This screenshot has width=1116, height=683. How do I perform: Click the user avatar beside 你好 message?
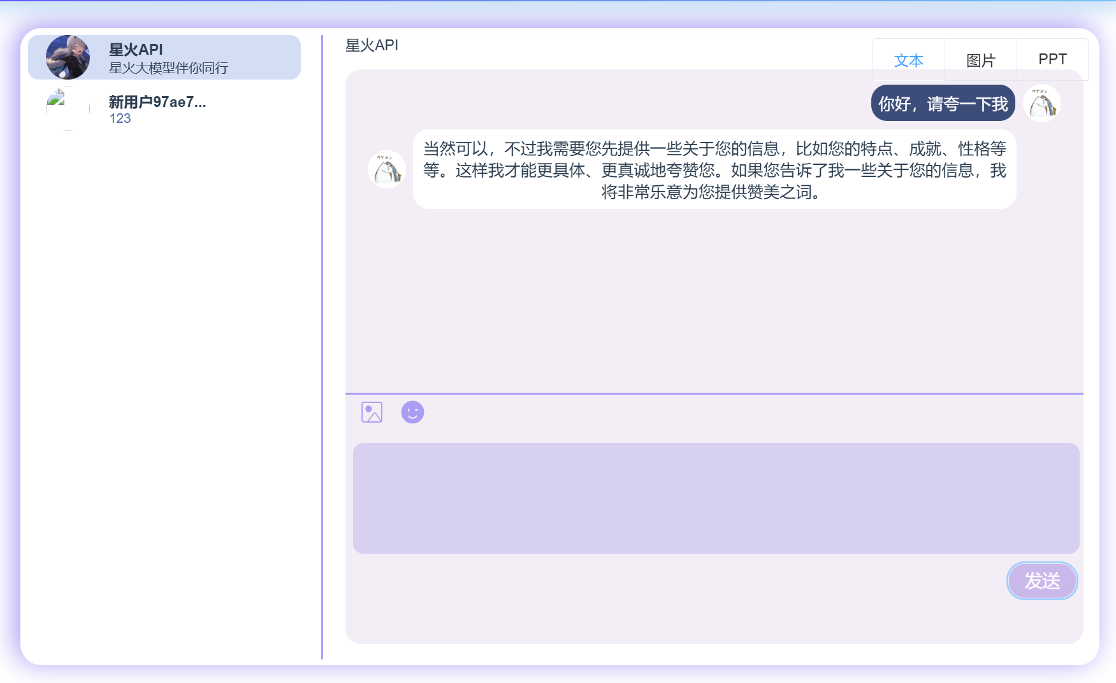click(1042, 103)
